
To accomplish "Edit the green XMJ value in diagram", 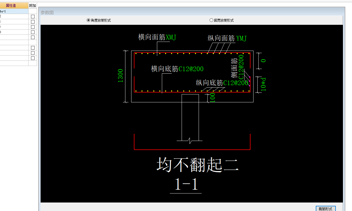I will 171,37.
